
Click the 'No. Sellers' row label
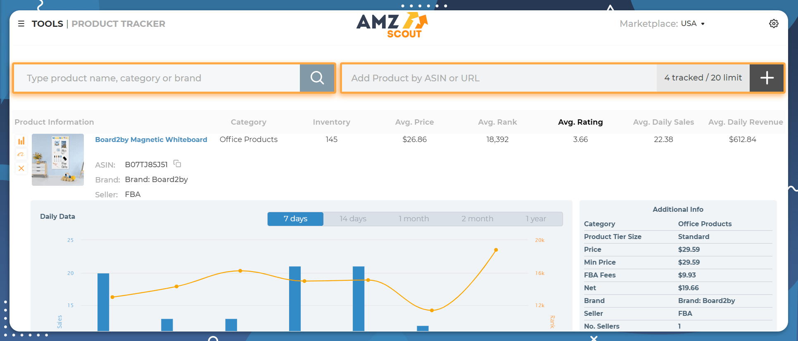tap(602, 326)
